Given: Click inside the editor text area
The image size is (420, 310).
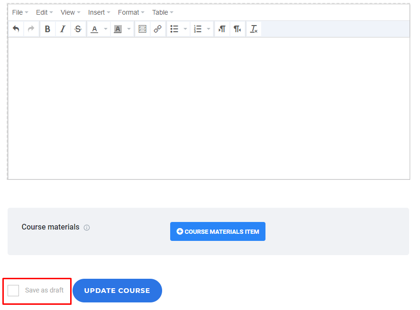Looking at the screenshot, I should tap(209, 108).
